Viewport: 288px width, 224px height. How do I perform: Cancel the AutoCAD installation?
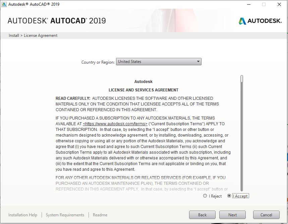tap(266, 215)
